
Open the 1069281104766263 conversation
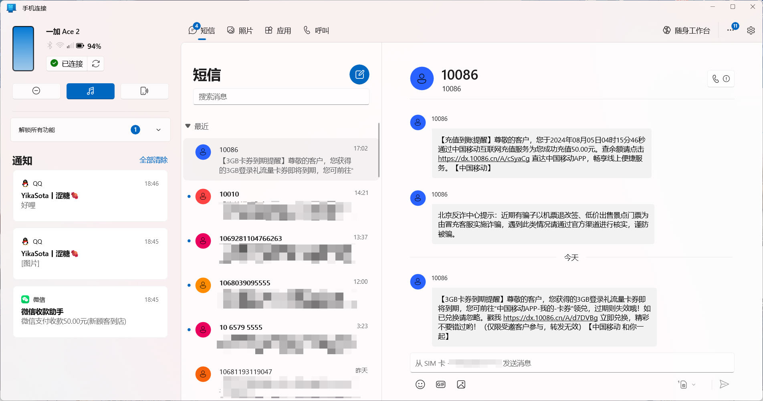pos(281,248)
